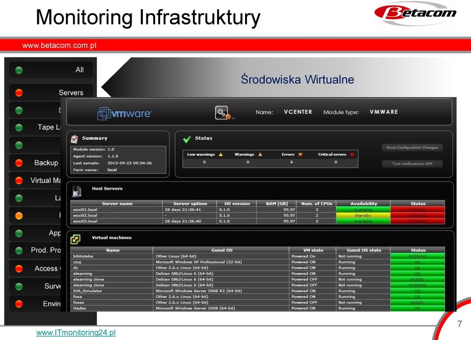Click the Betacom logo

tap(415, 14)
